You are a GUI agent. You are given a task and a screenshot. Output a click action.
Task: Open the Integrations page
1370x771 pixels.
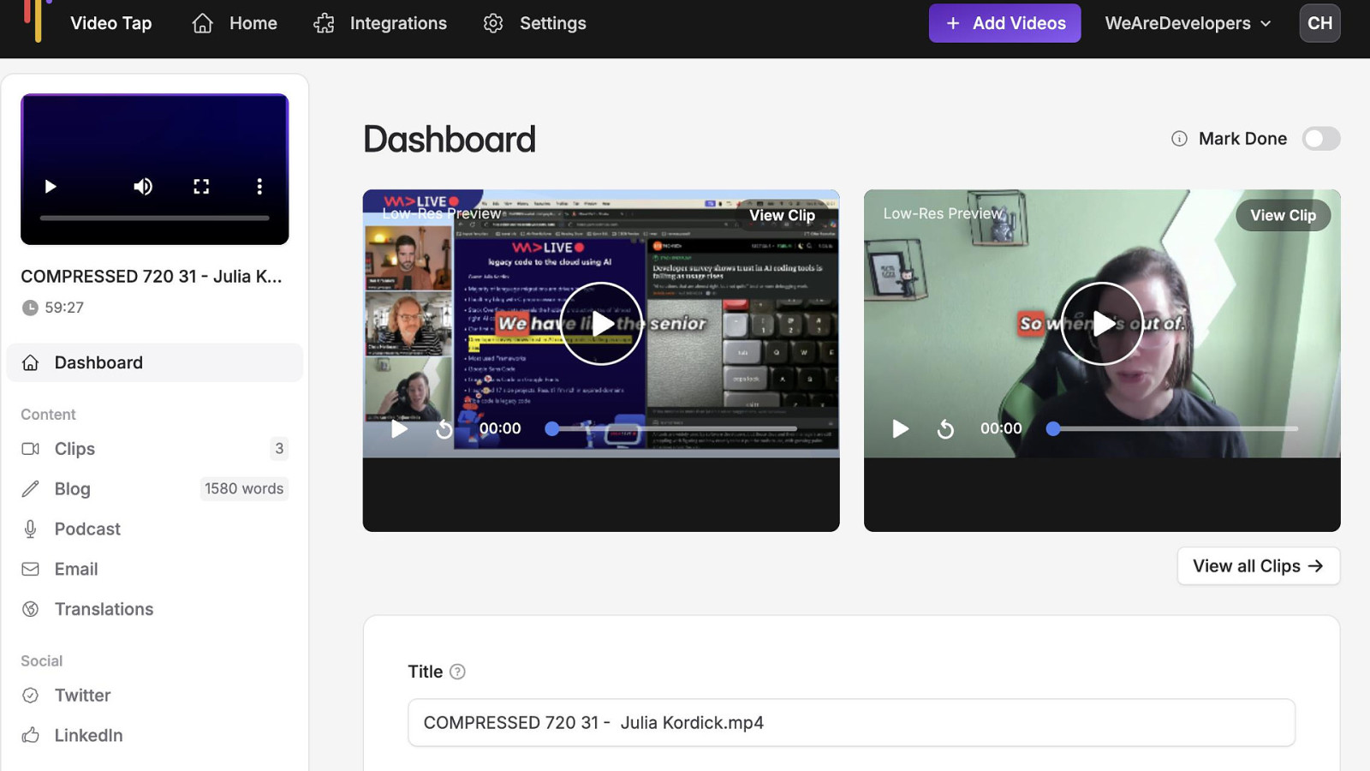click(x=381, y=23)
